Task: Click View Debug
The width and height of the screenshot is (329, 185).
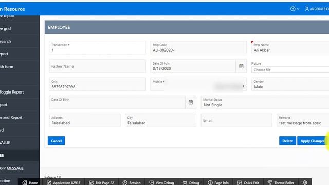Action: click(x=161, y=183)
